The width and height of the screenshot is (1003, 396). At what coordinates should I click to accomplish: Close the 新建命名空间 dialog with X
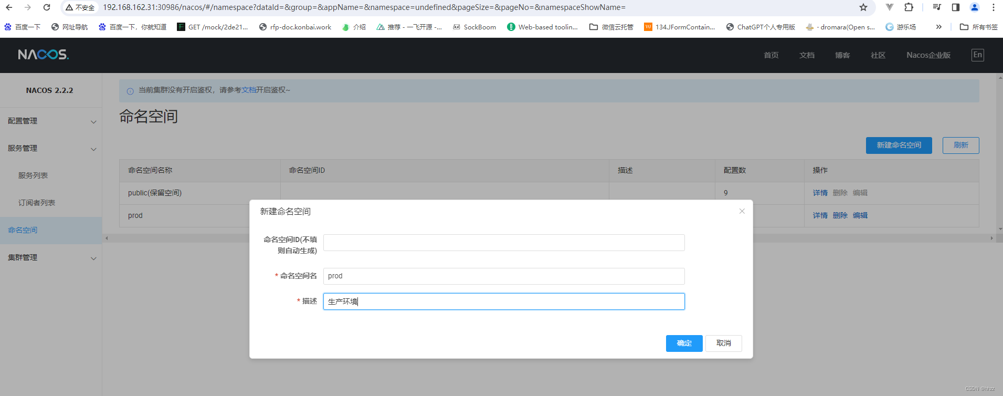click(x=742, y=211)
